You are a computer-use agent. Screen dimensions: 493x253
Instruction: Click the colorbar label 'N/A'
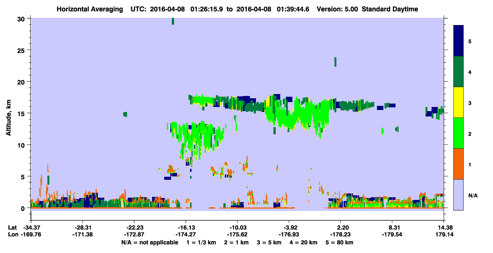pos(473,195)
